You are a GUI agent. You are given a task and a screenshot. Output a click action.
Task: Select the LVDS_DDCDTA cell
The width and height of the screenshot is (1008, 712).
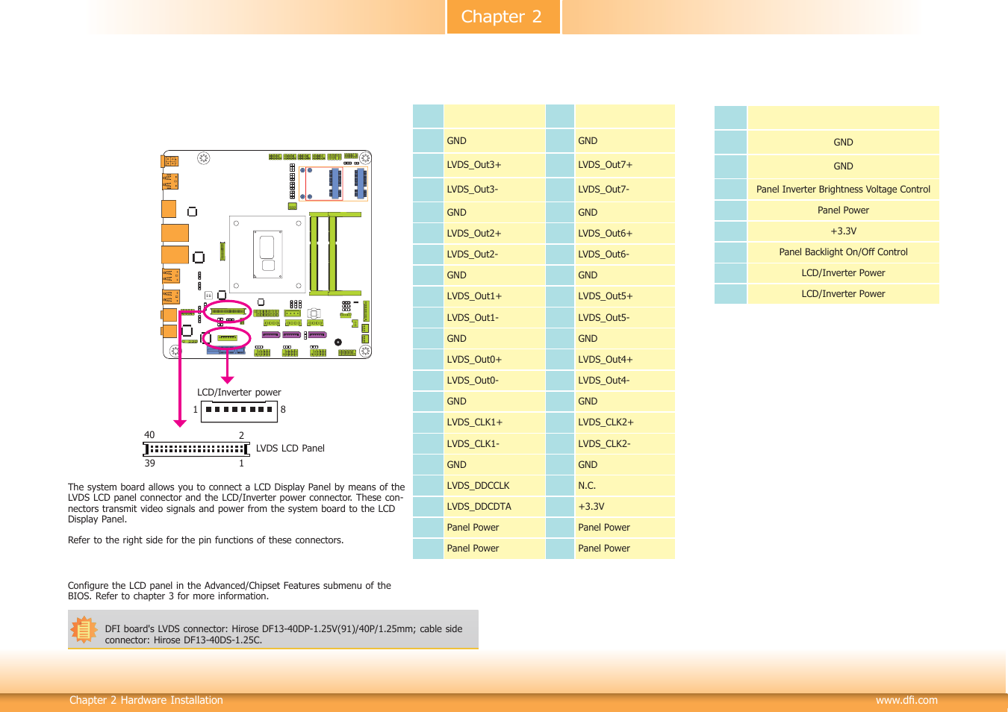(x=494, y=507)
